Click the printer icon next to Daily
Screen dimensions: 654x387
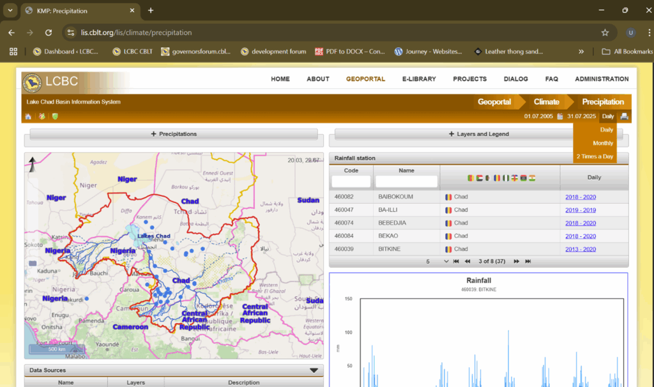click(x=624, y=116)
